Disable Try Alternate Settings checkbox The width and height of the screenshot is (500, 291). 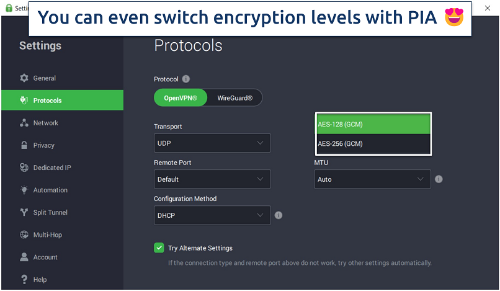pos(159,248)
